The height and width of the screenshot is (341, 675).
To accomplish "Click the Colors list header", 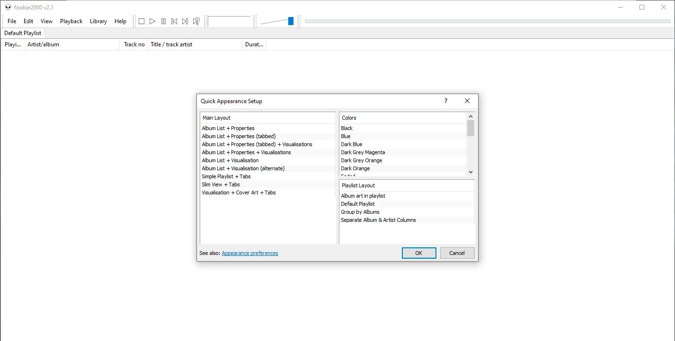I will point(403,118).
